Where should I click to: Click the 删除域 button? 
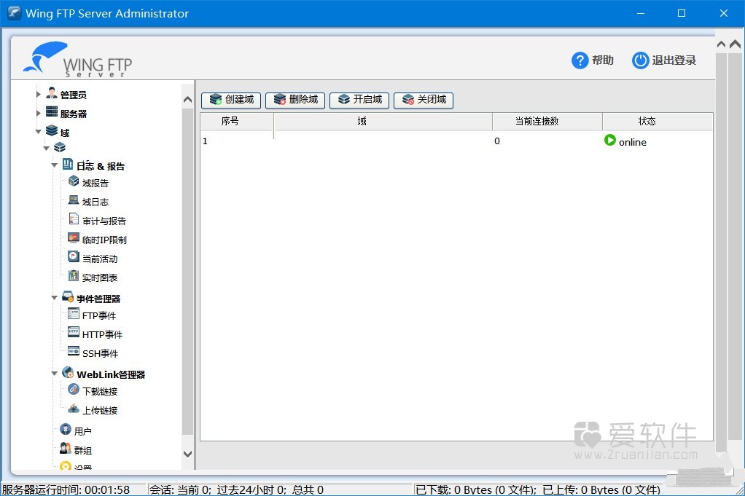coord(295,101)
